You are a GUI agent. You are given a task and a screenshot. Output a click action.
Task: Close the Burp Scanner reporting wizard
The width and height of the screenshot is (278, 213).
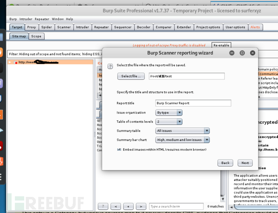253,53
